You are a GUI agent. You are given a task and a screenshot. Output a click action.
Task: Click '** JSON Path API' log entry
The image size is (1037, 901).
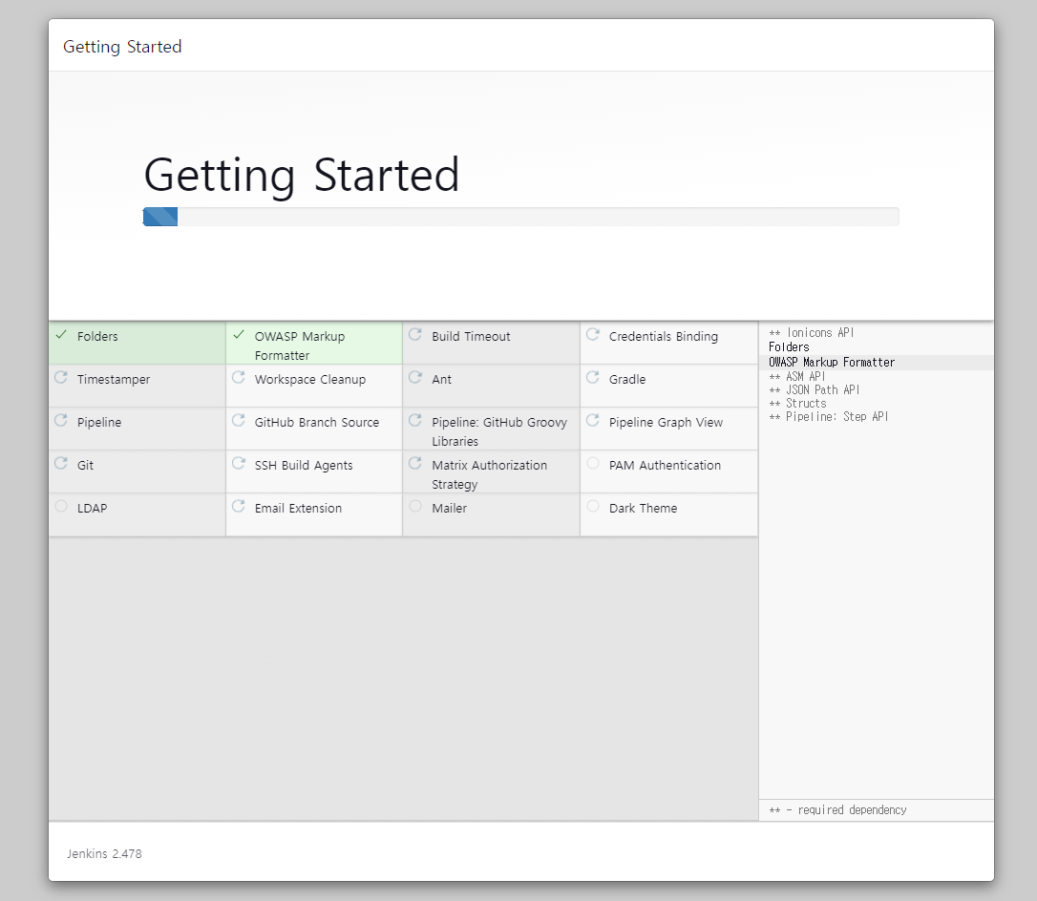coord(815,390)
